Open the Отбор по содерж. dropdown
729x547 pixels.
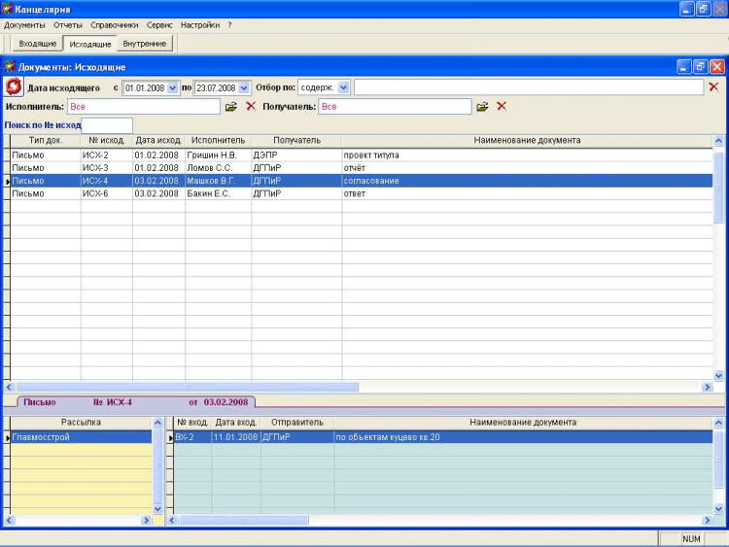coord(343,87)
